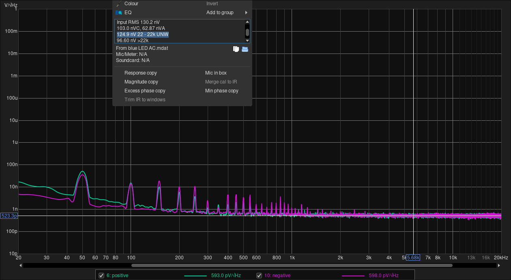The image size is (511, 280).
Task: Copy the notes with the copy icon
Action: coord(236,49)
